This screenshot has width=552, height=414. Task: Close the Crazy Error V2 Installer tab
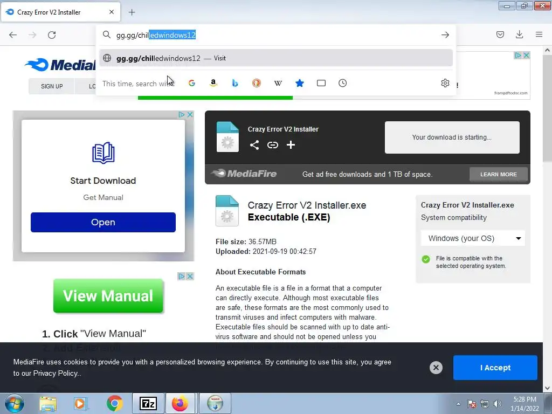[112, 12]
